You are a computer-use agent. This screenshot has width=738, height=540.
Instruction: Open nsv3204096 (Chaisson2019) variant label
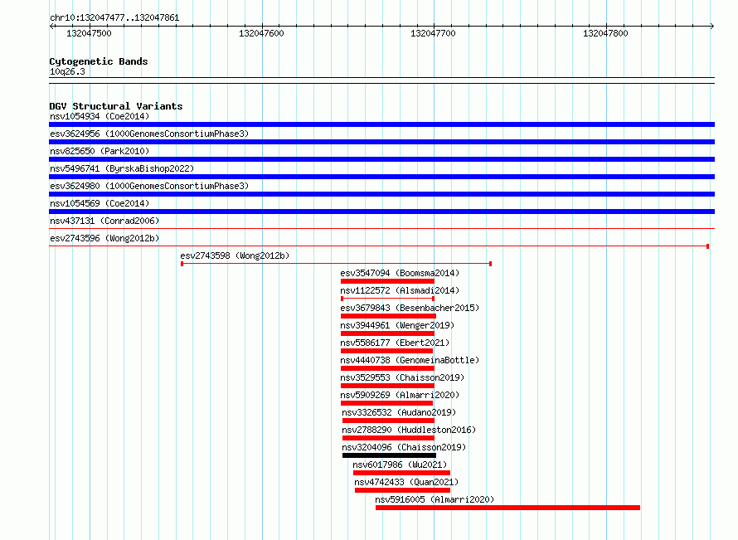[x=404, y=447]
